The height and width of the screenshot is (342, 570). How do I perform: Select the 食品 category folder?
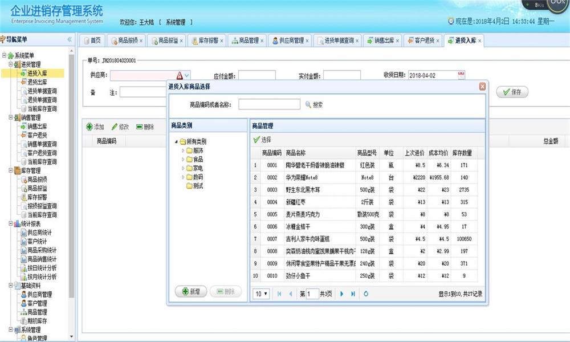pyautogui.click(x=195, y=159)
